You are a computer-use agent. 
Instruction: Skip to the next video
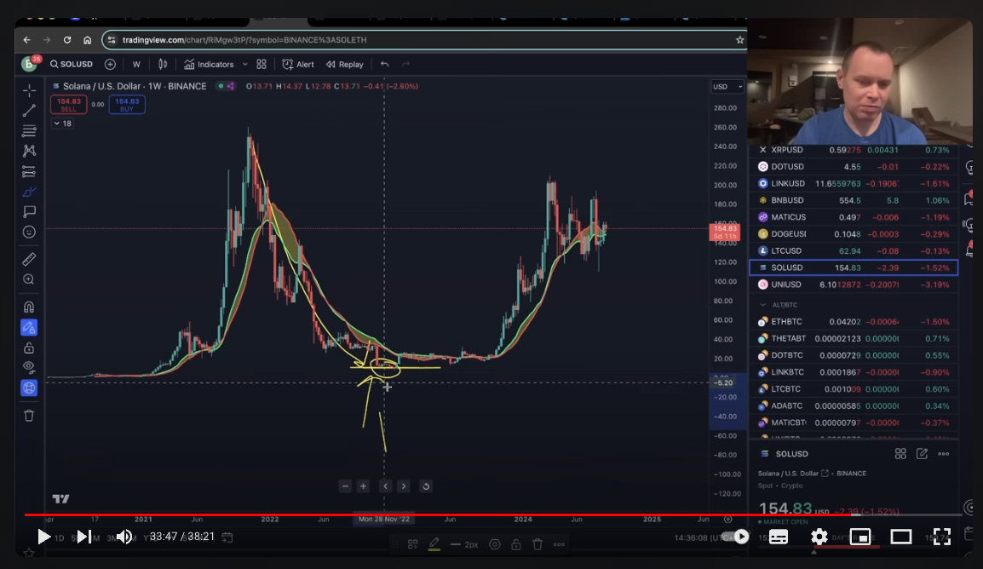click(x=83, y=537)
